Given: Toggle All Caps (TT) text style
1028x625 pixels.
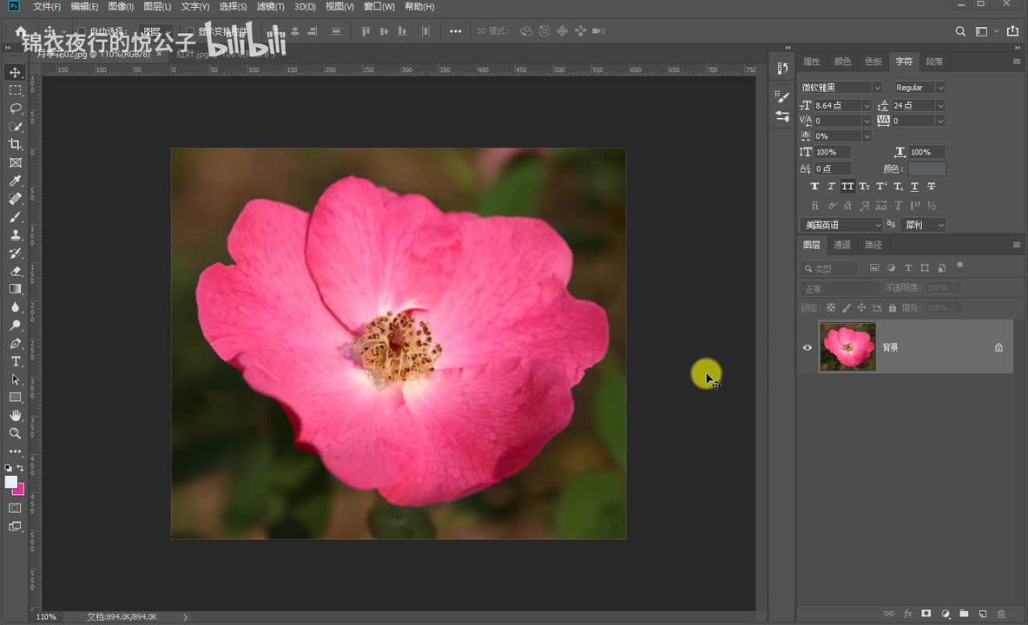Looking at the screenshot, I should click(x=847, y=187).
